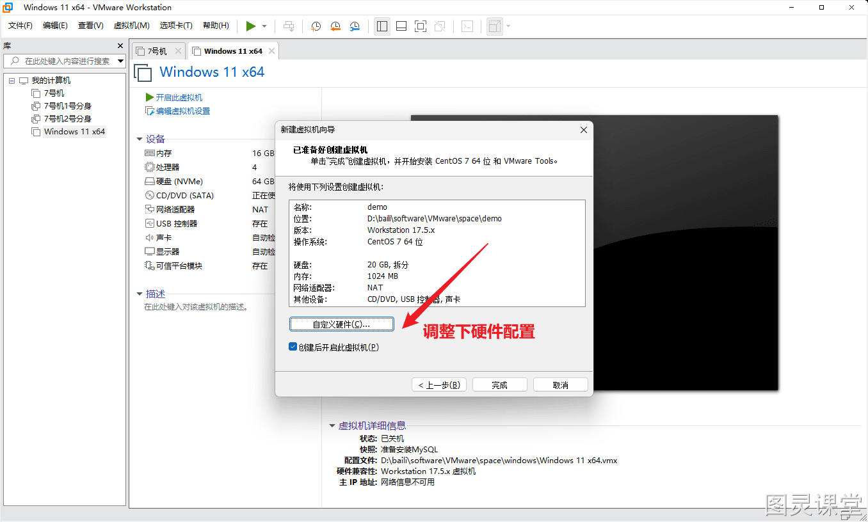This screenshot has width=868, height=522.
Task: Click 自定义硬件(C)... button in the wizard
Action: [341, 324]
